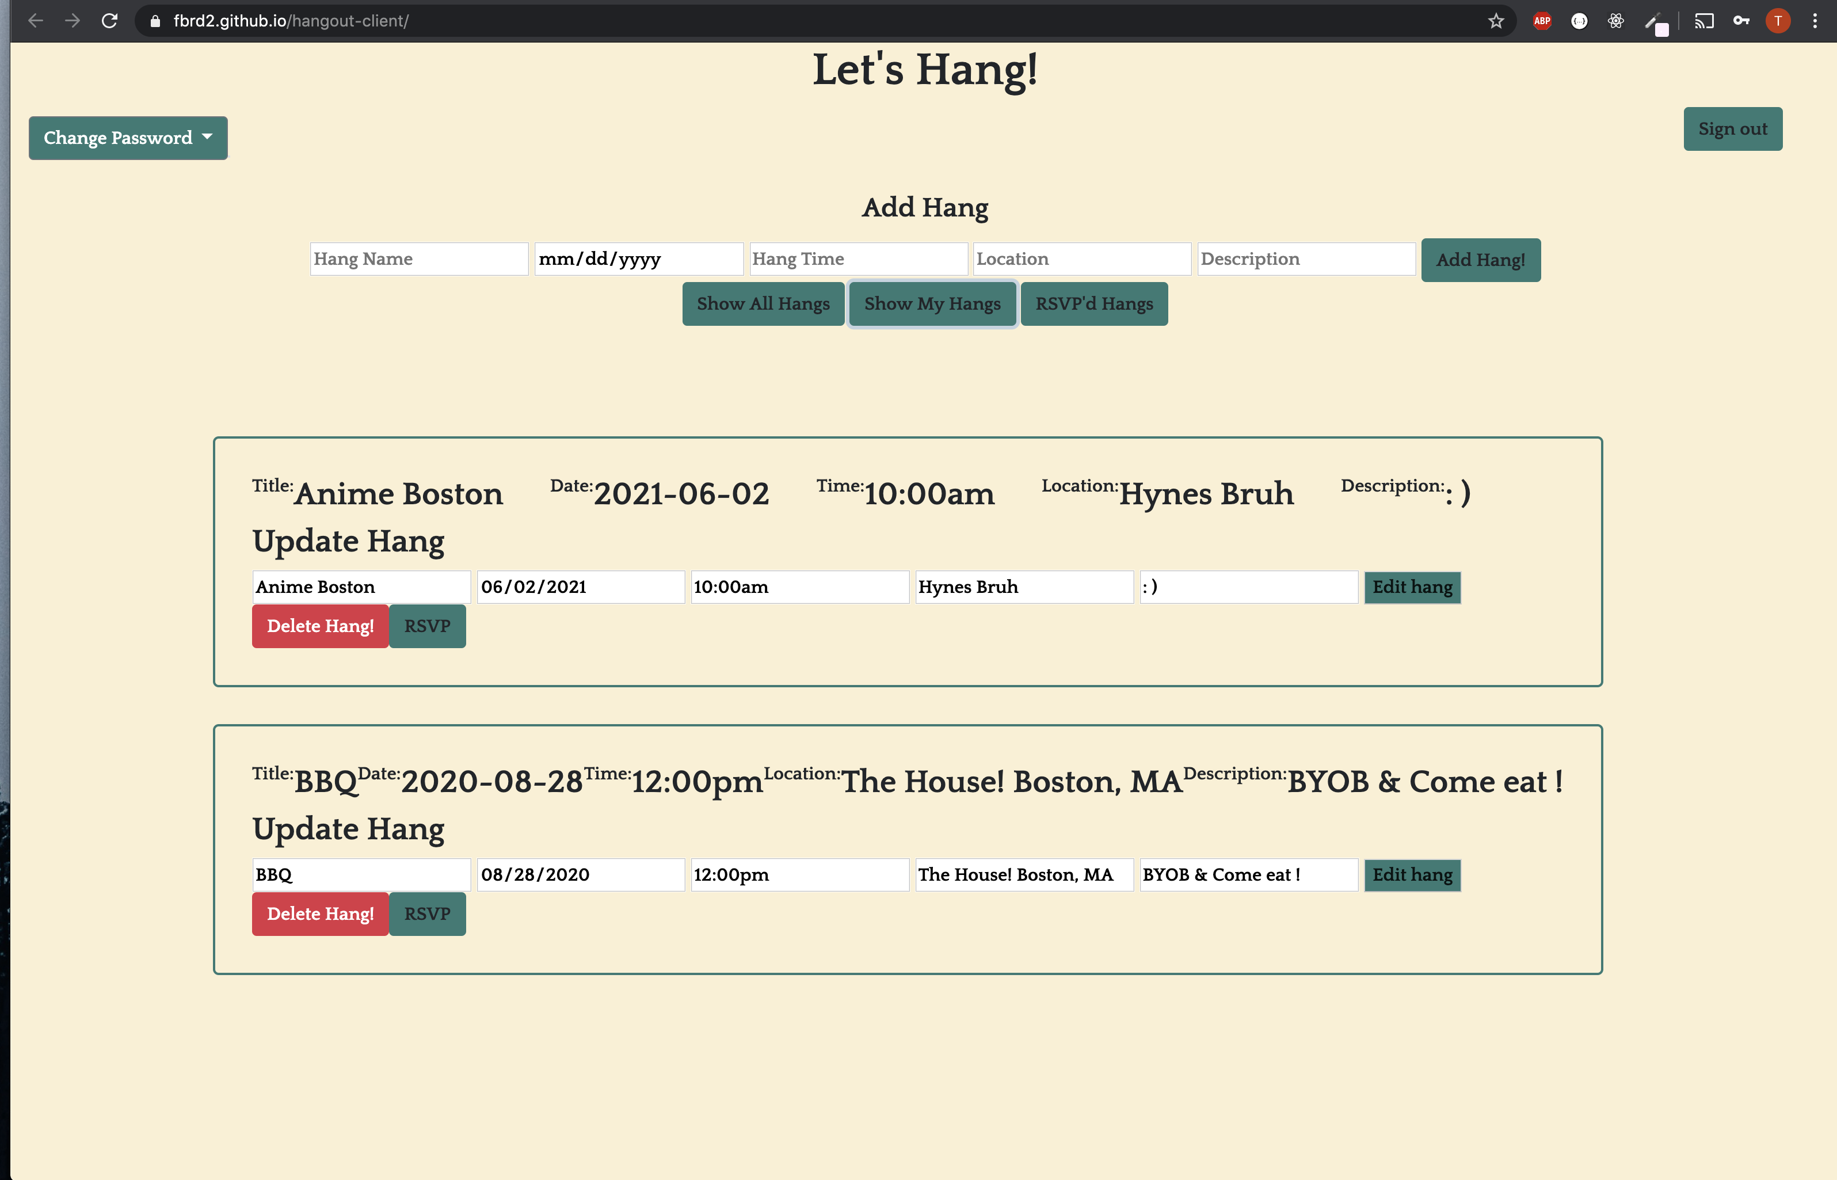This screenshot has height=1180, width=1837.
Task: Open the browser three-dot menu
Action: [x=1815, y=21]
